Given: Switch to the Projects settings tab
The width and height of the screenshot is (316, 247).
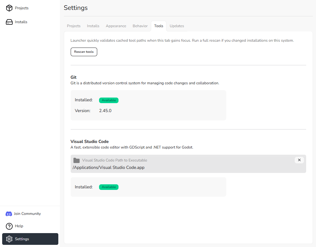Looking at the screenshot, I should click(x=73, y=26).
